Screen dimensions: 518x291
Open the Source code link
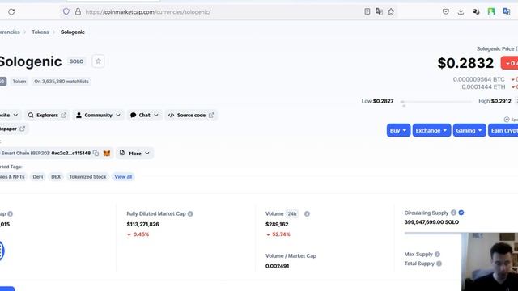(191, 115)
